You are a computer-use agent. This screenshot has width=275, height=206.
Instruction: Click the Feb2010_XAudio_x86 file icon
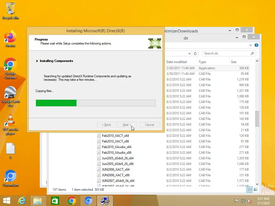point(99,152)
